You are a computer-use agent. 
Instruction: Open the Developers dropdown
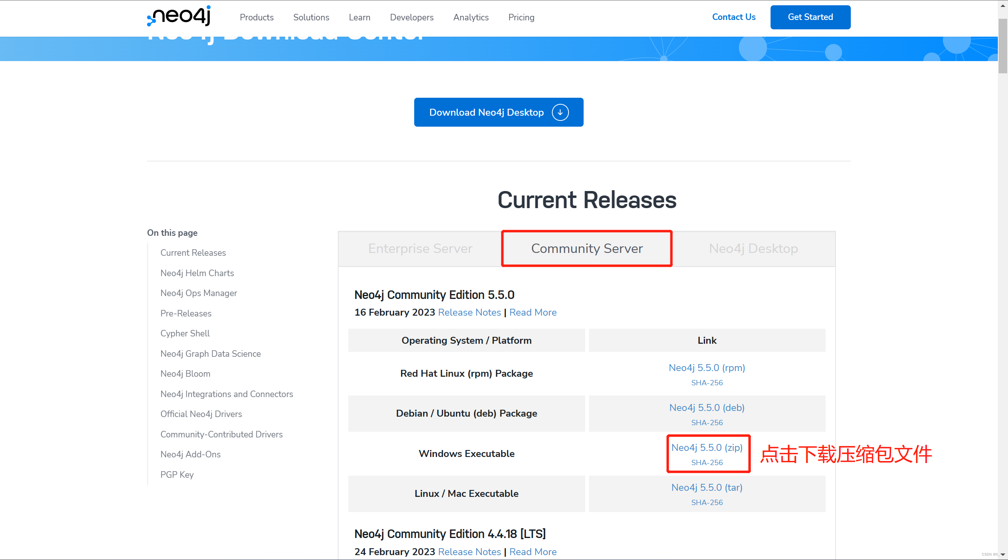point(411,17)
